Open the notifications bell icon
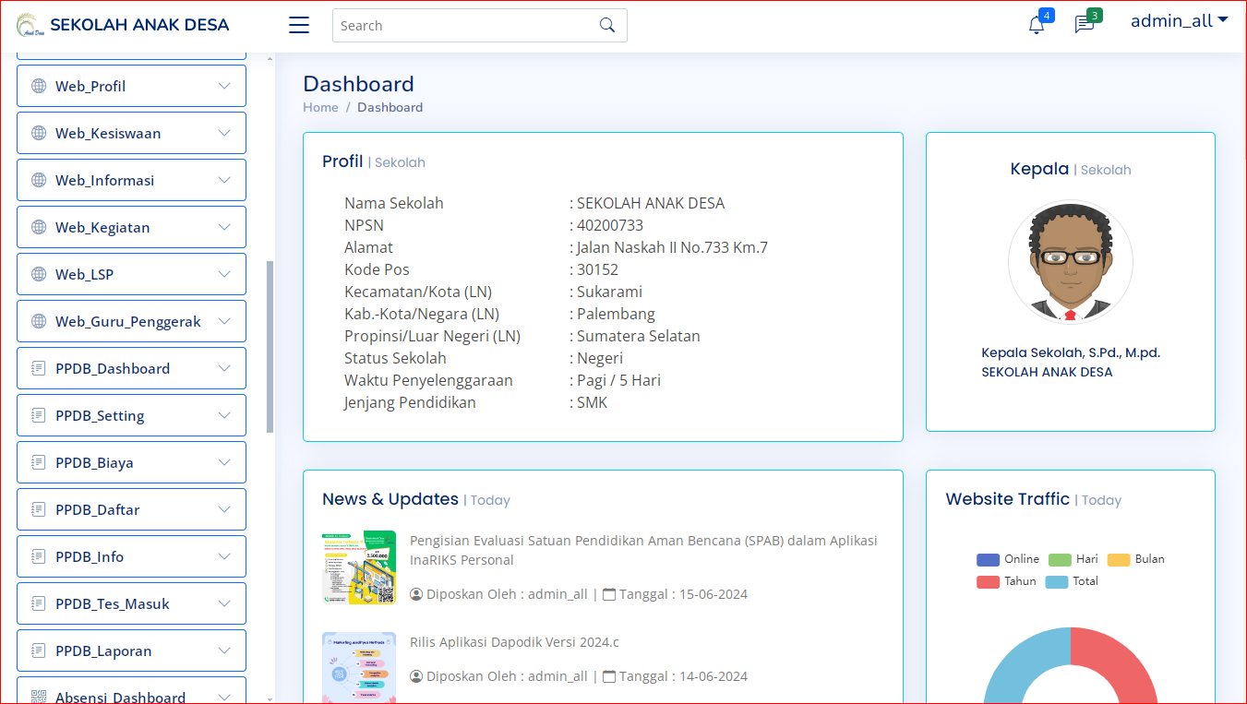 (1037, 26)
